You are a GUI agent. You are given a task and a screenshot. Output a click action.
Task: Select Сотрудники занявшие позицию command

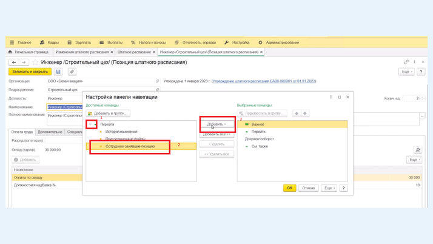pos(130,146)
